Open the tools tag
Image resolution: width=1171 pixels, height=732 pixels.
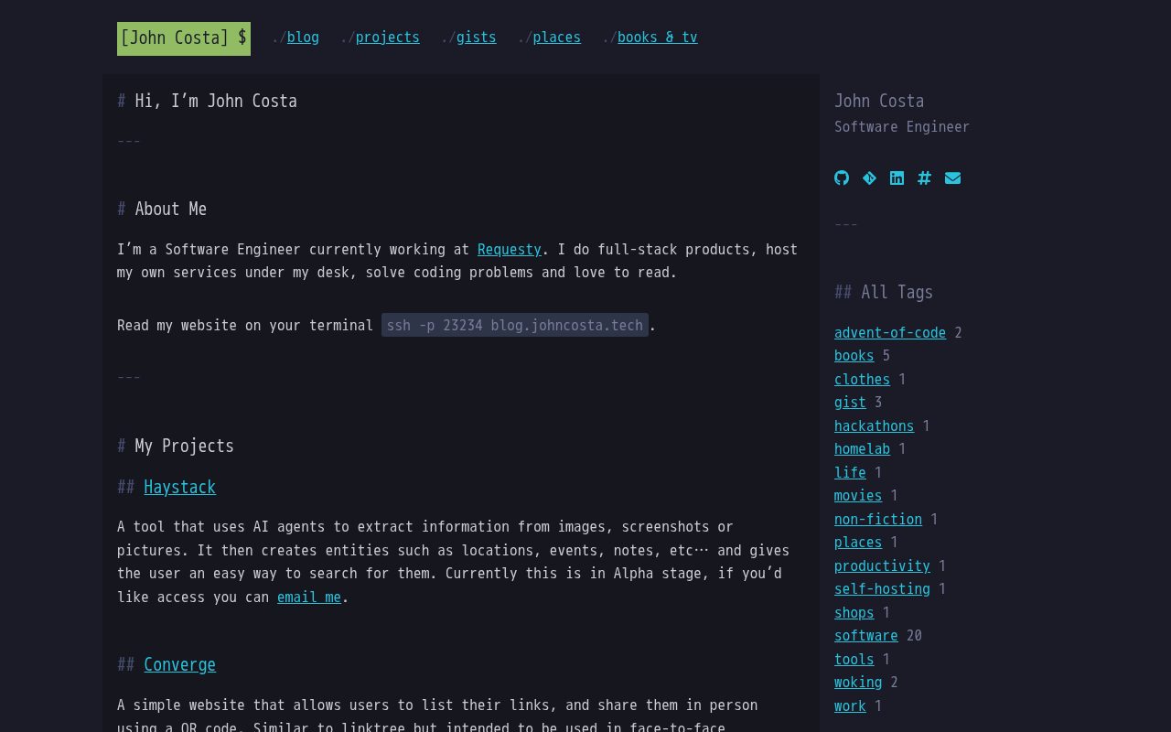pos(854,660)
